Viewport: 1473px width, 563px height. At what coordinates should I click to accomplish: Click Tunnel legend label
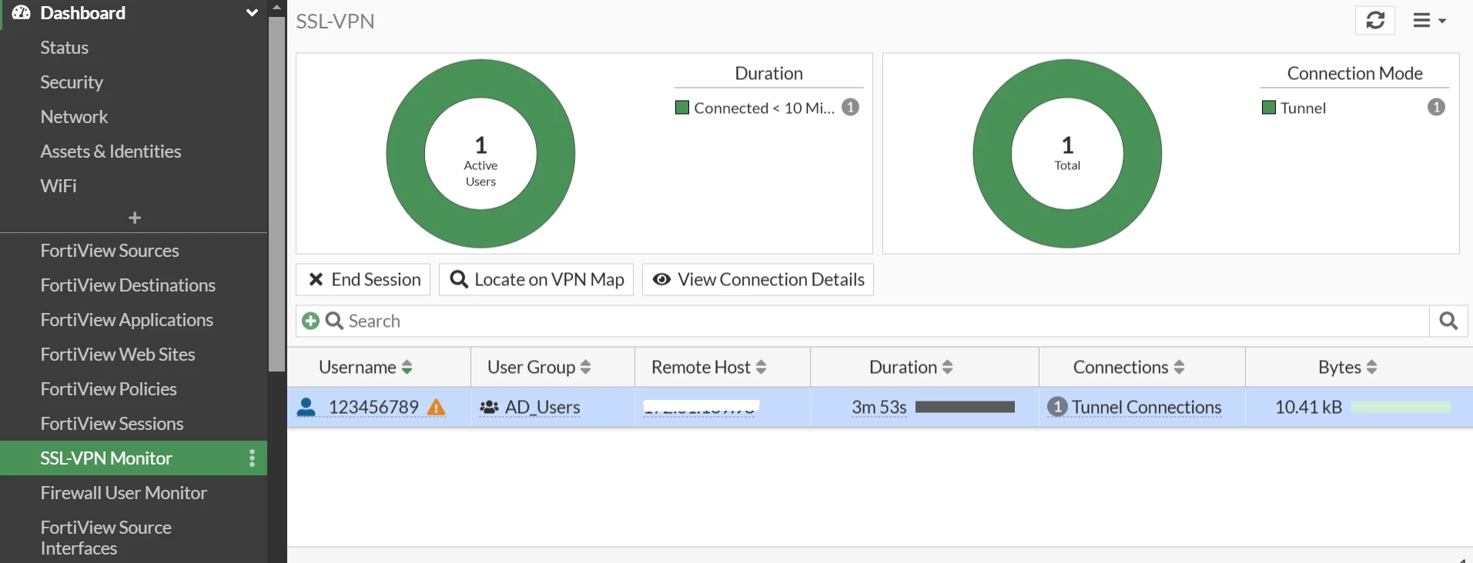1303,108
